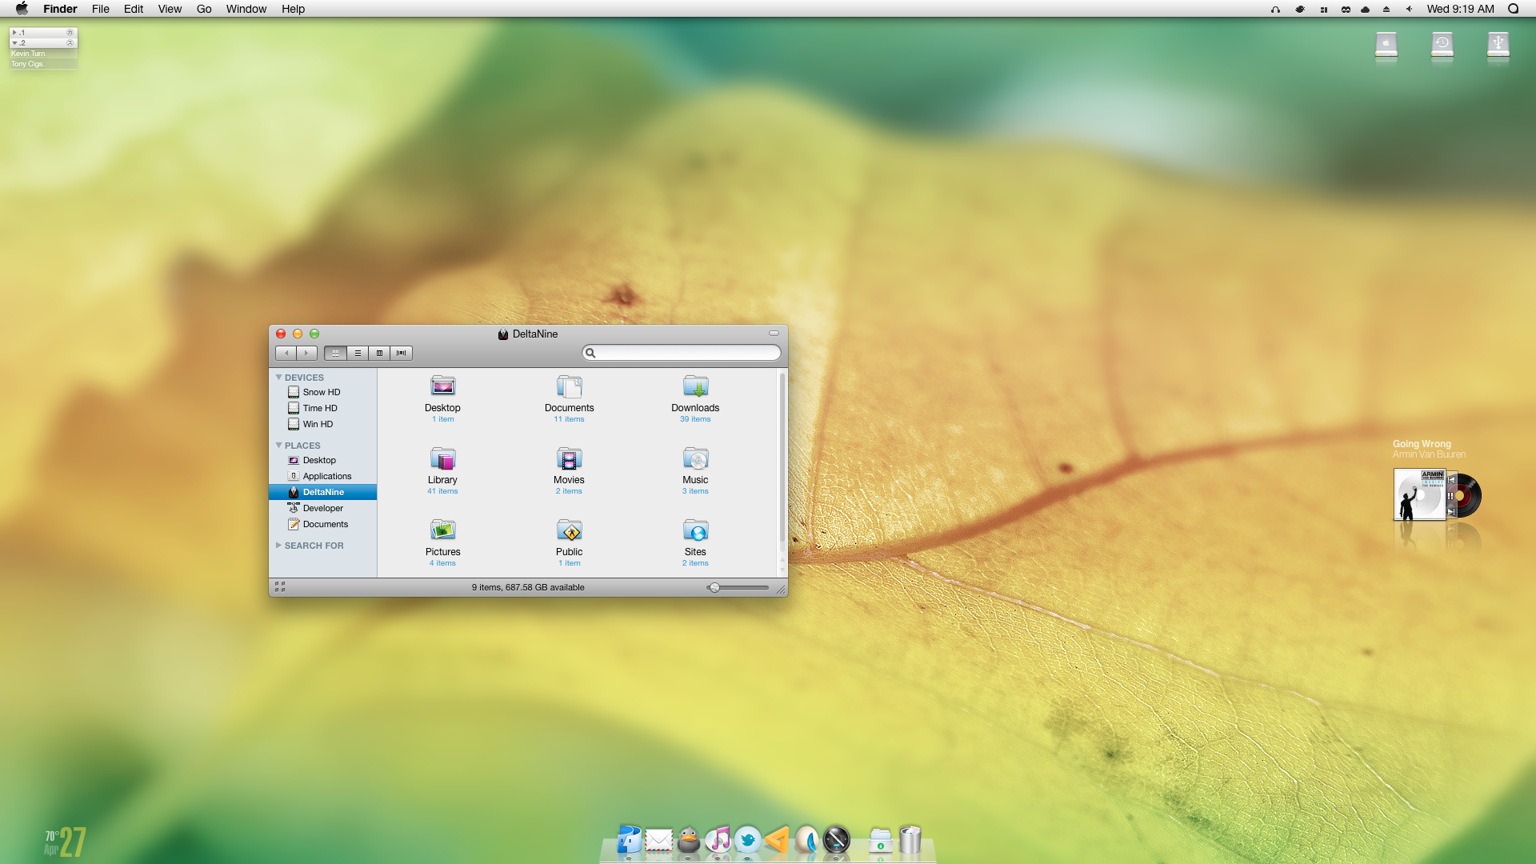The height and width of the screenshot is (864, 1536).
Task: Click the menu bar clock Wed 9:19 AM
Action: point(1460,9)
